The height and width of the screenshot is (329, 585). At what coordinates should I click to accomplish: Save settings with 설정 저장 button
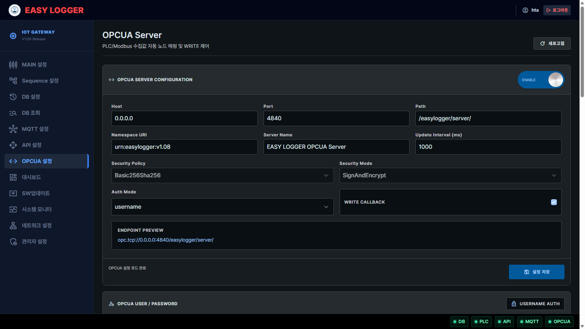click(x=537, y=272)
